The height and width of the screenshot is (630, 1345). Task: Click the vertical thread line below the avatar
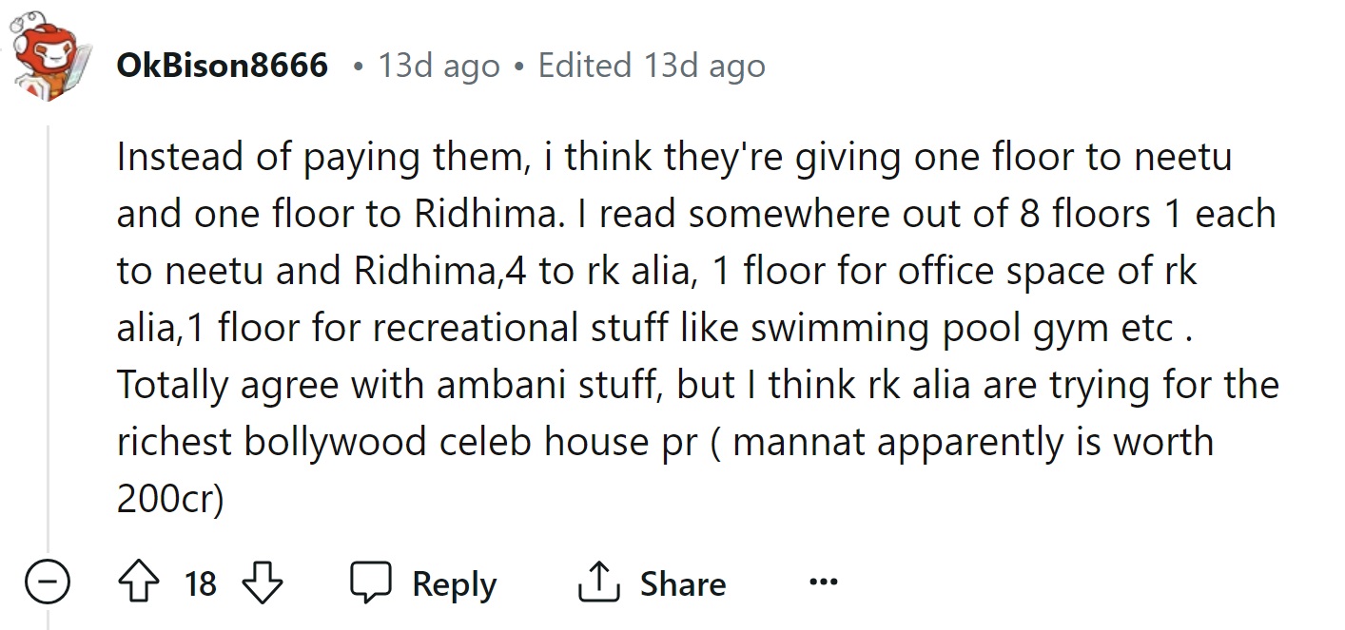click(x=49, y=333)
